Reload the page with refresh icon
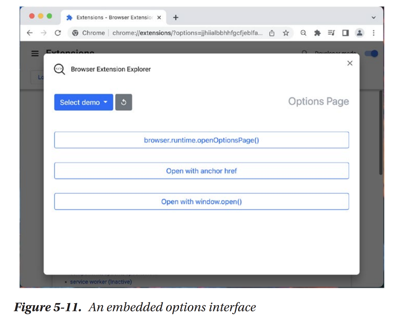The height and width of the screenshot is (319, 393). point(58,33)
